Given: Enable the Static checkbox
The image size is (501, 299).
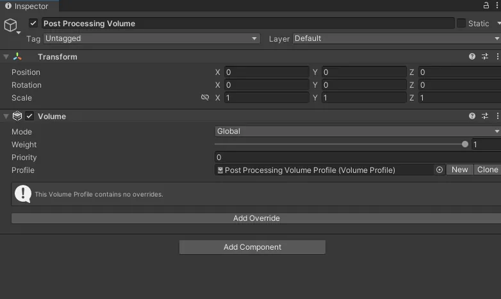Looking at the screenshot, I should (461, 23).
